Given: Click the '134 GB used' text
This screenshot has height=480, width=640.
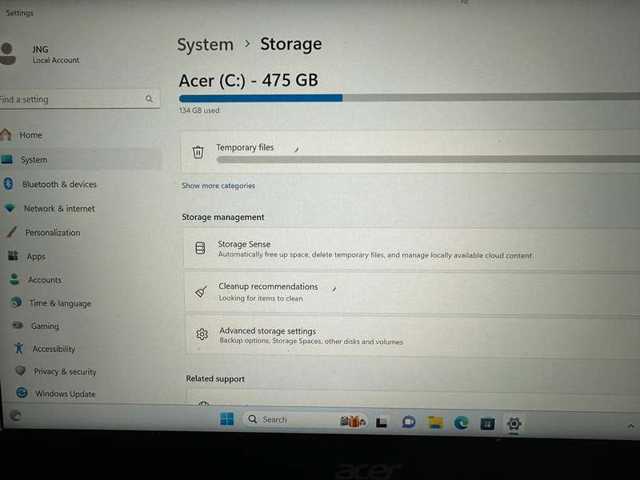Looking at the screenshot, I should 199,110.
